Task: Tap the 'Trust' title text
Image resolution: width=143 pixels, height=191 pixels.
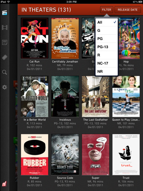Action: pyautogui.click(x=126, y=178)
